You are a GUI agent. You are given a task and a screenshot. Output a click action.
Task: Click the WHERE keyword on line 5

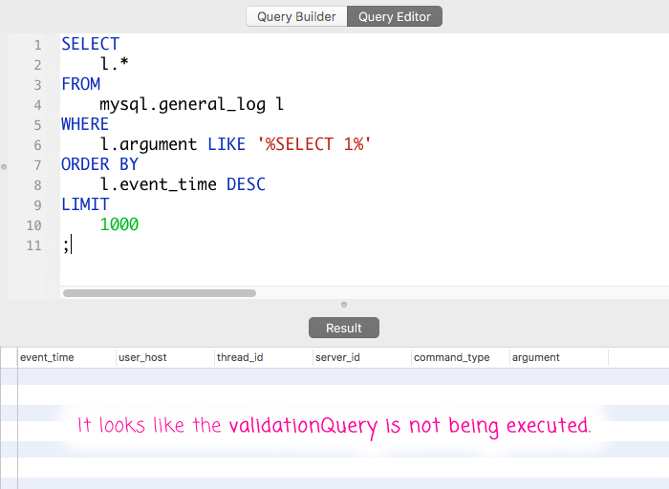(x=85, y=124)
